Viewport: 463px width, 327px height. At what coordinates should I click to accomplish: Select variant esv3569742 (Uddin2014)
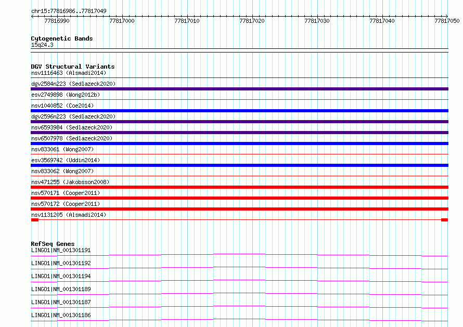click(66, 160)
